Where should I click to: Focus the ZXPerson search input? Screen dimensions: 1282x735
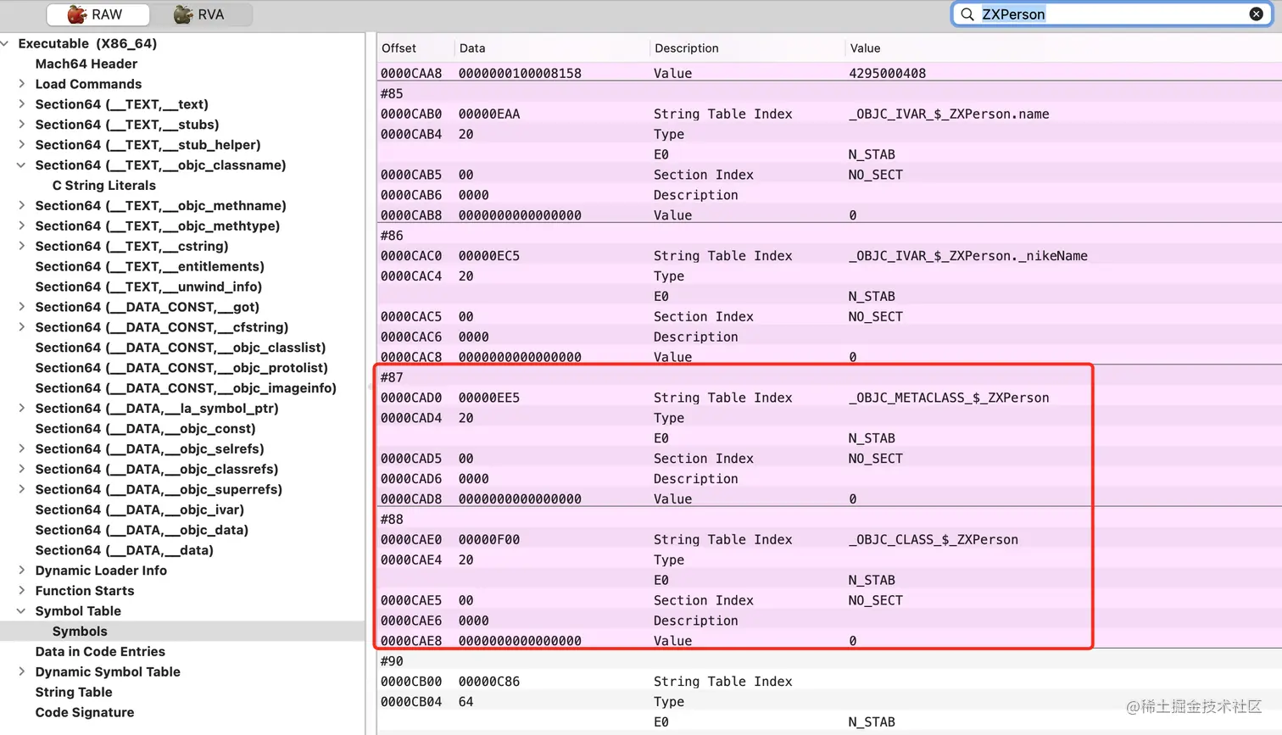pos(1111,14)
